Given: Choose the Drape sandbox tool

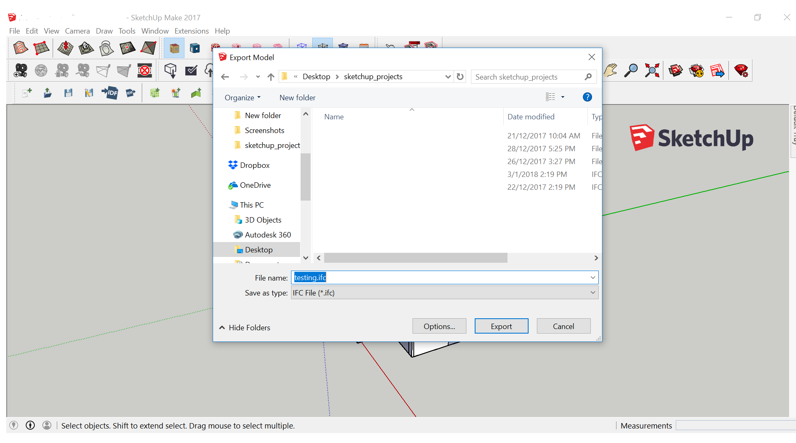Looking at the screenshot, I should coord(107,48).
